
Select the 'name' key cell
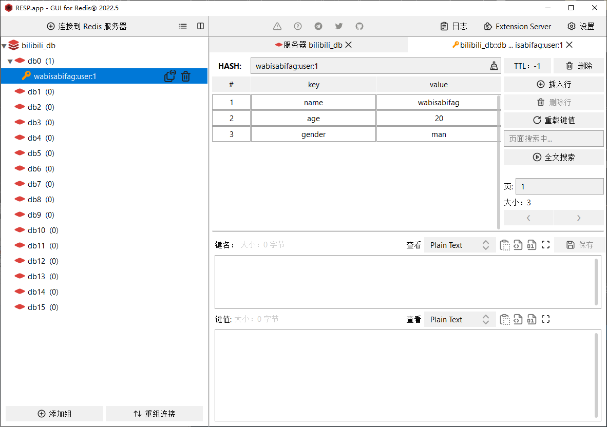click(x=314, y=103)
